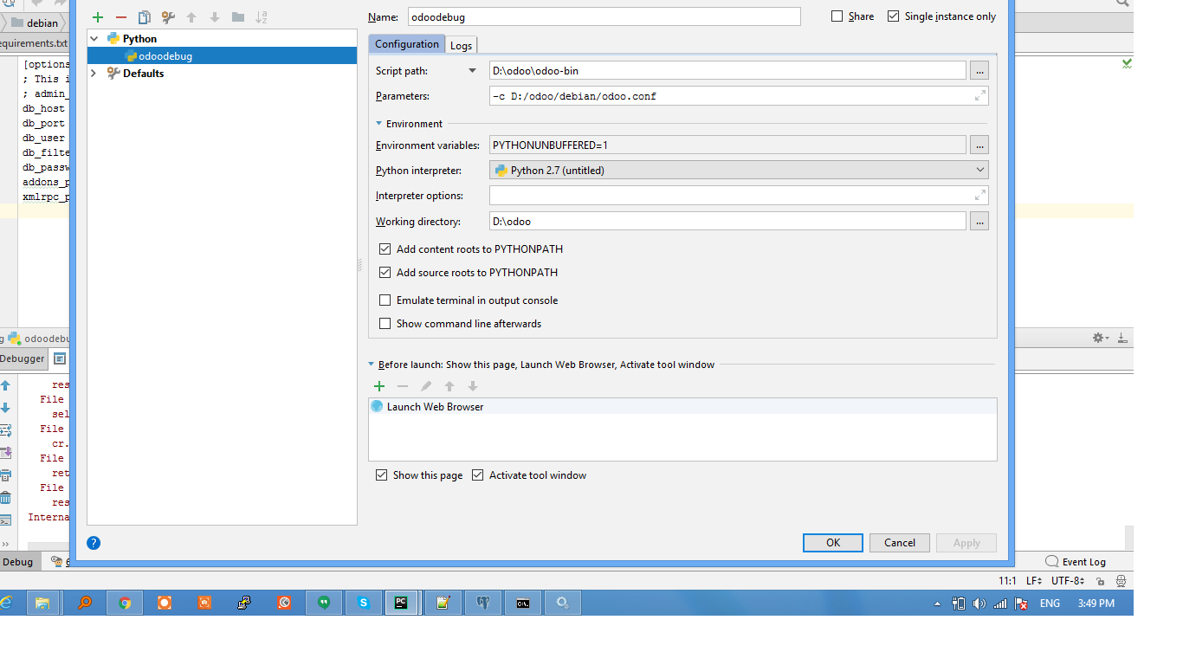Browse for the script path
The image size is (1183, 665).
click(x=979, y=71)
